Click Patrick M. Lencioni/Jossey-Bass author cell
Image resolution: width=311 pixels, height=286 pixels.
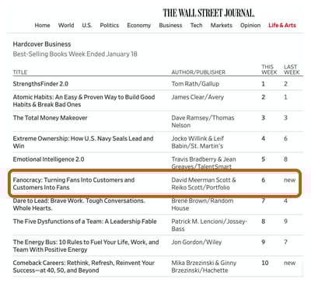(x=209, y=225)
